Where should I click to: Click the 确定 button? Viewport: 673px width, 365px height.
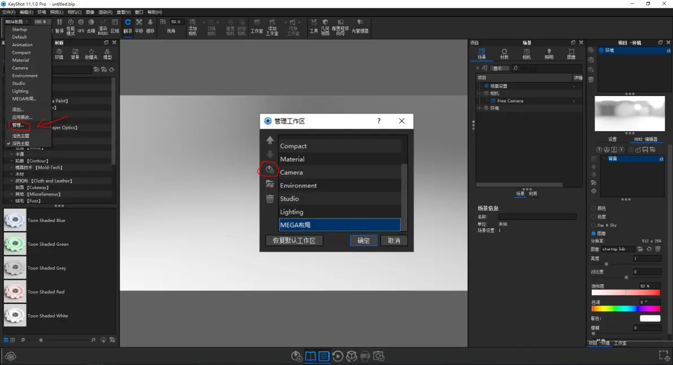(364, 241)
